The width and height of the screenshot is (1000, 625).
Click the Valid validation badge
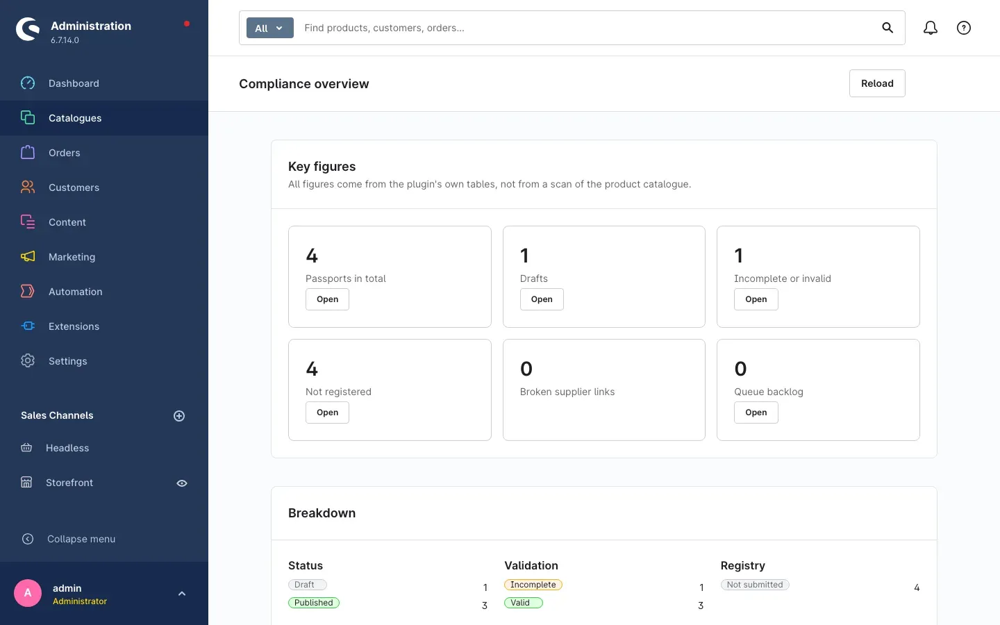pos(524,603)
